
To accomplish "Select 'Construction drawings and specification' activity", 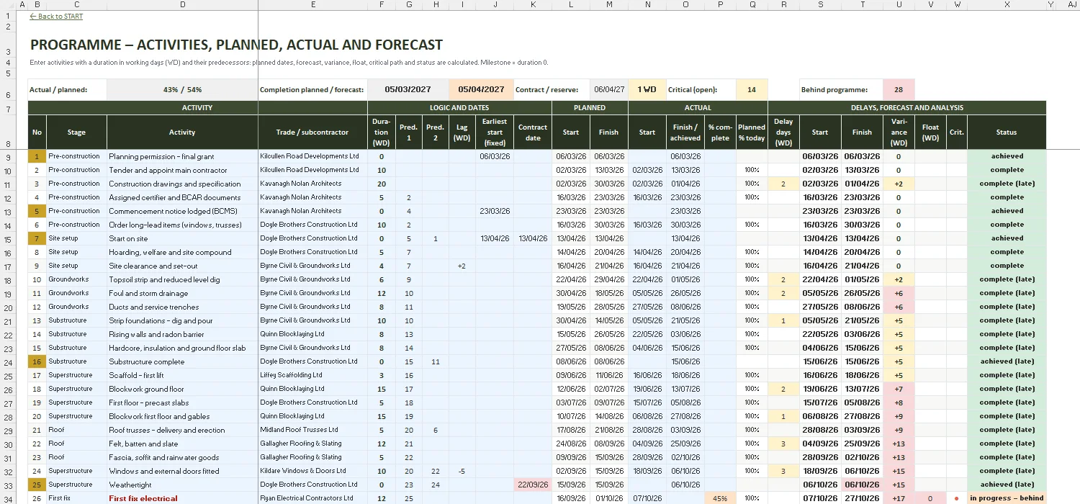I will pos(182,184).
